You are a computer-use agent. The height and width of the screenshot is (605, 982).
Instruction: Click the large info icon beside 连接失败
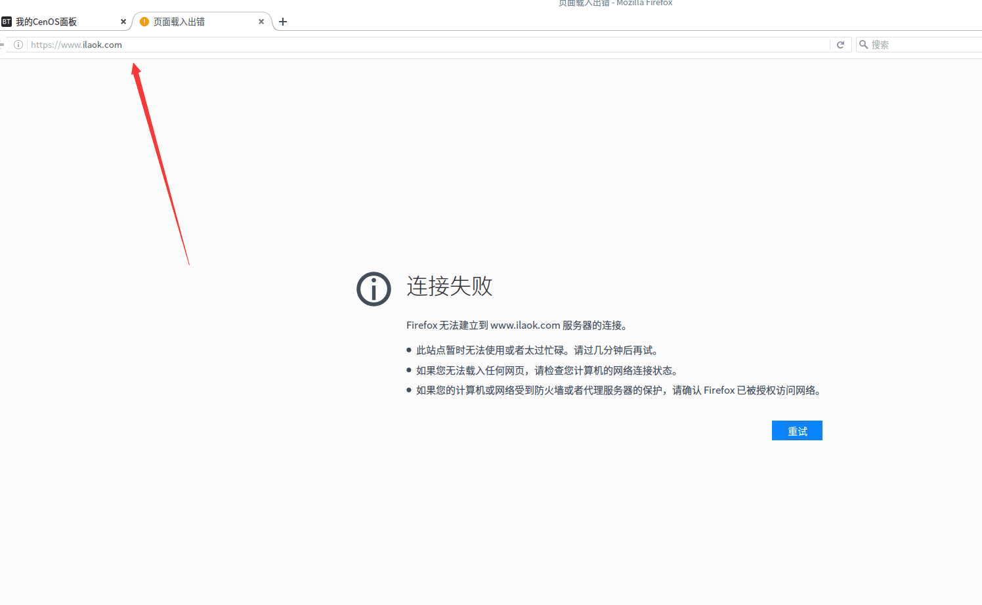pyautogui.click(x=374, y=289)
